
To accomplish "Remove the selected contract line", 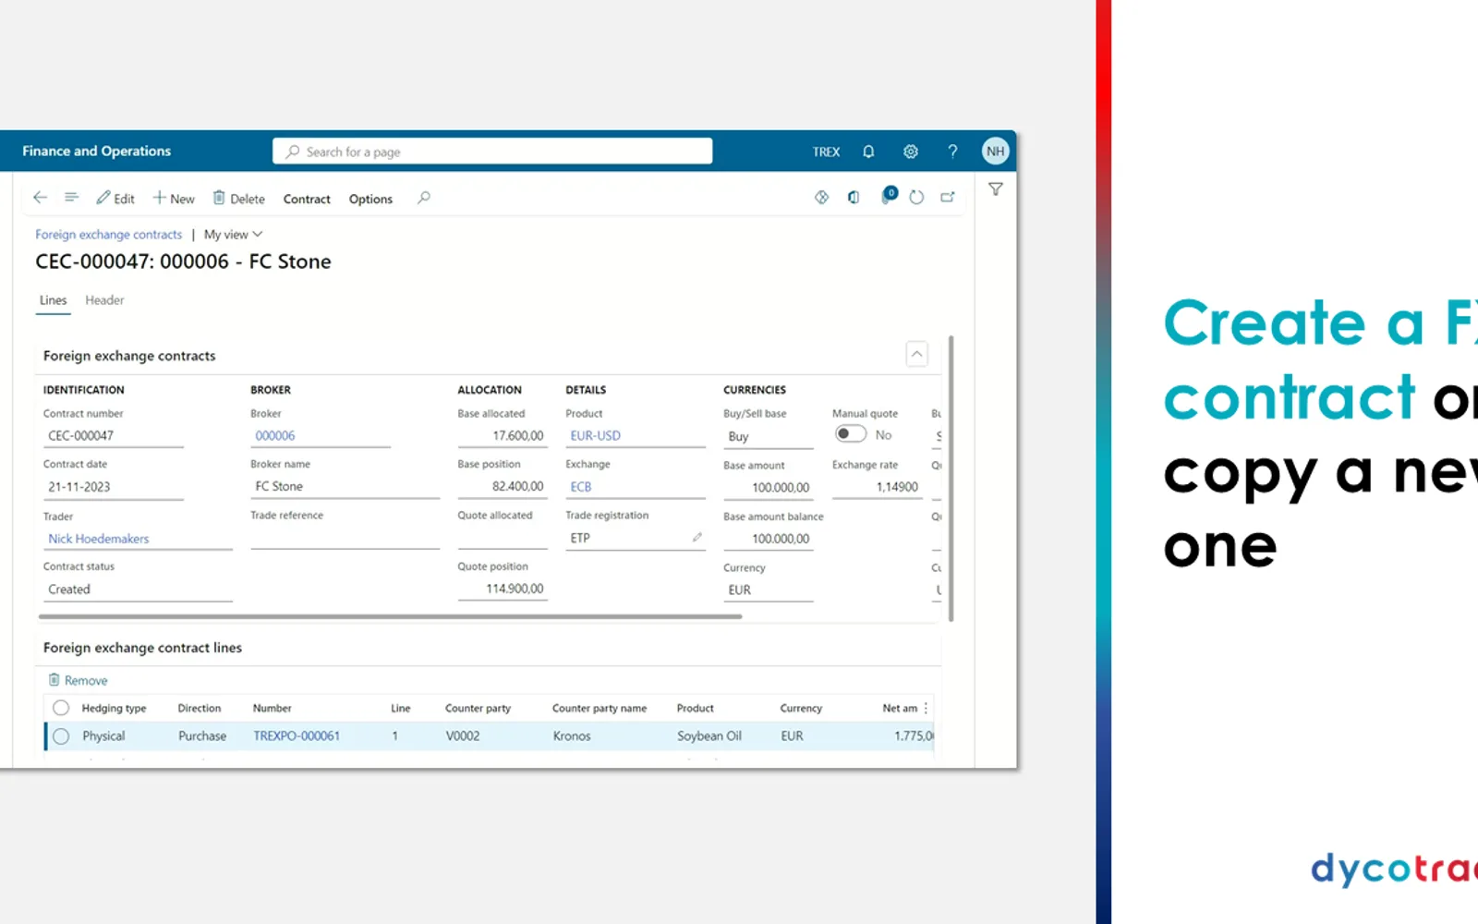I will (79, 680).
